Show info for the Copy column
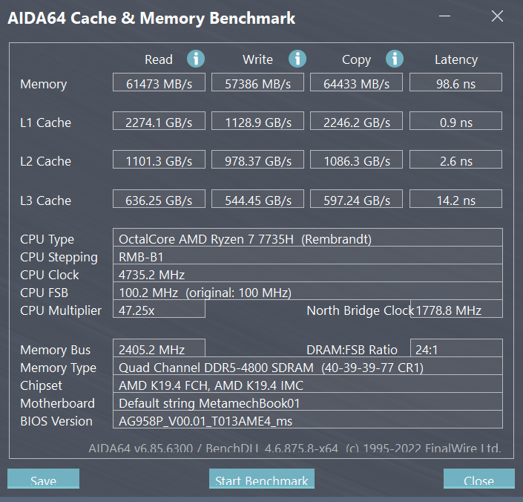 [395, 59]
